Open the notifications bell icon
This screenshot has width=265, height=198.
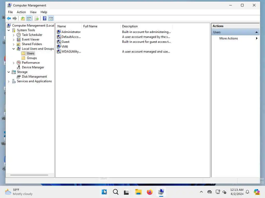(x=247, y=192)
